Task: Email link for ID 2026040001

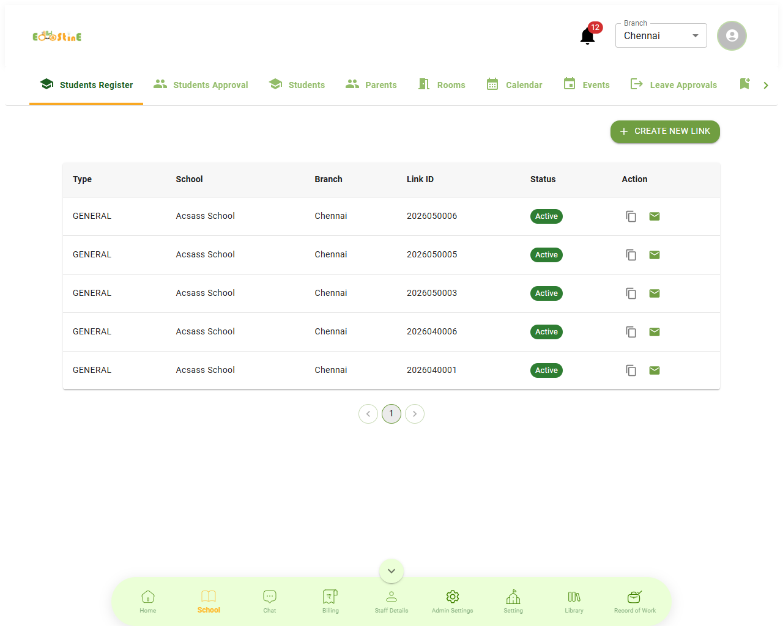Action: [x=655, y=370]
